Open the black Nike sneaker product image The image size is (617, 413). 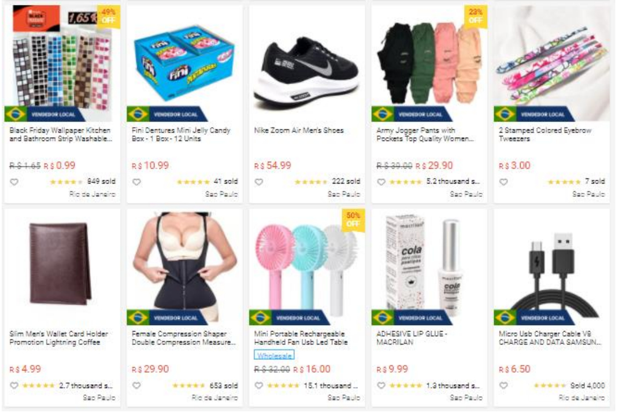(306, 74)
